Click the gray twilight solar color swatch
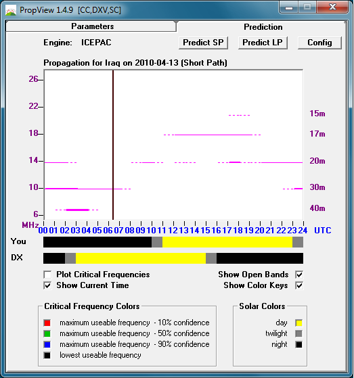354x378 pixels. (299, 333)
